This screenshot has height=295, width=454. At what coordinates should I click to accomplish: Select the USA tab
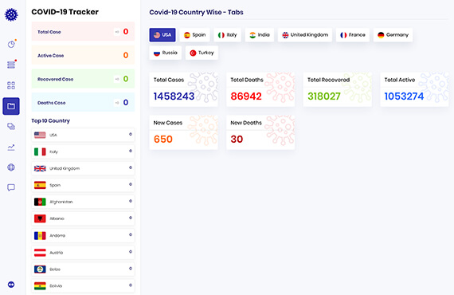click(162, 35)
